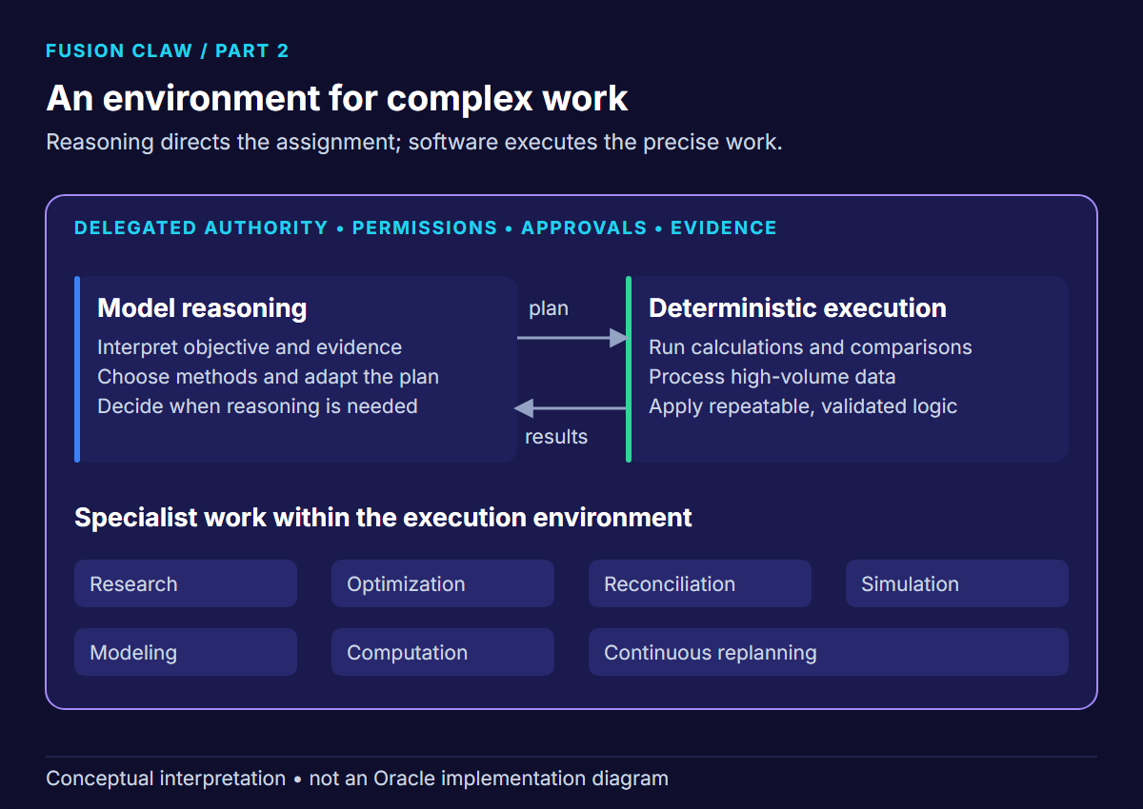Click the Modeling chip
Screen dimensions: 1143x809
click(186, 652)
